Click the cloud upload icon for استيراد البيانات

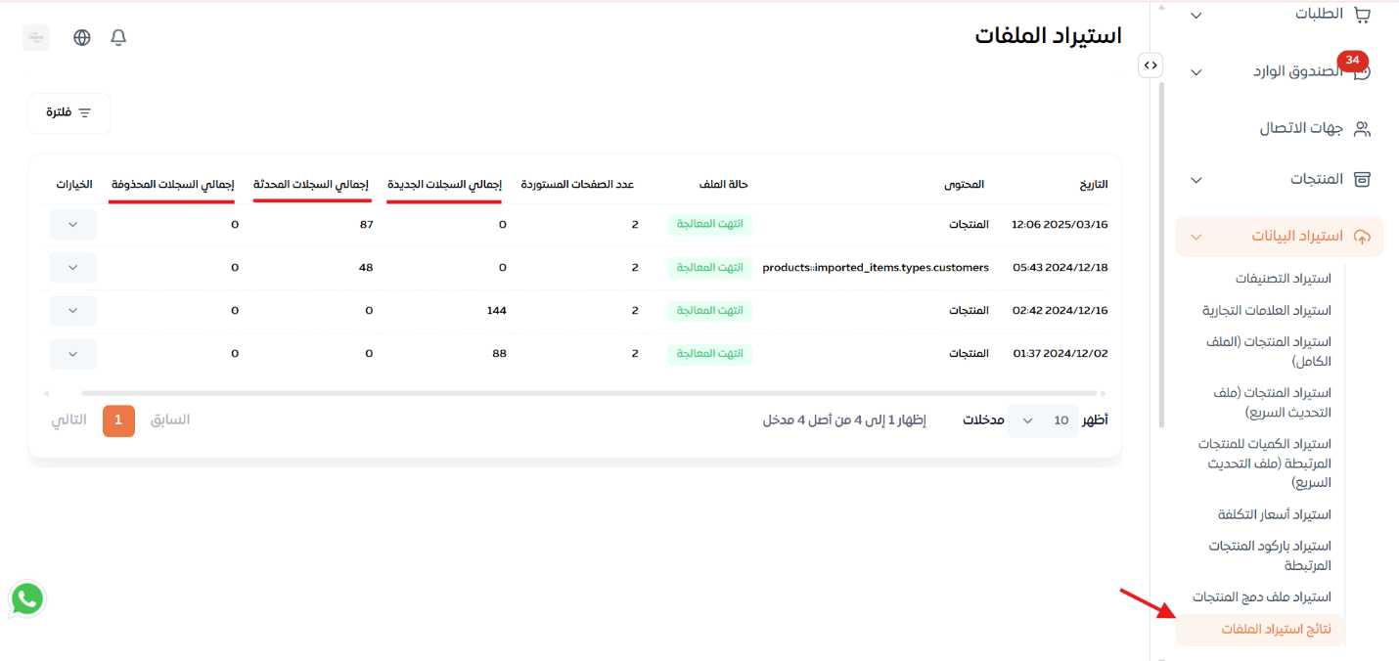pyautogui.click(x=1362, y=237)
